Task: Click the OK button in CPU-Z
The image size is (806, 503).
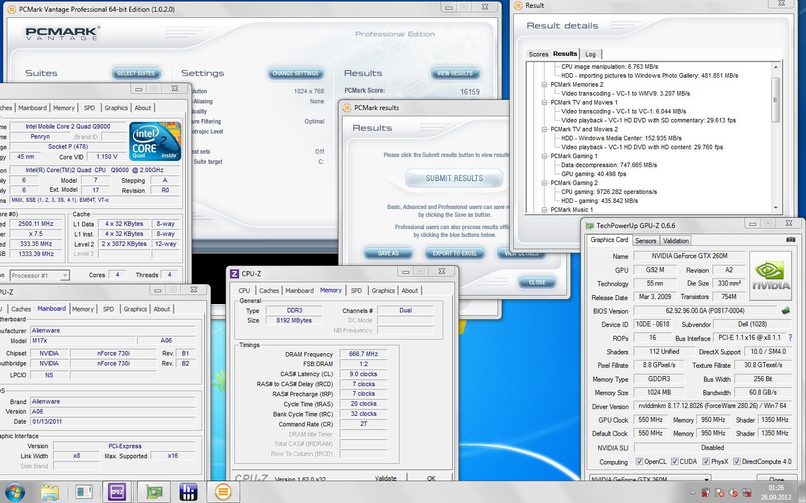Action: pos(431,478)
